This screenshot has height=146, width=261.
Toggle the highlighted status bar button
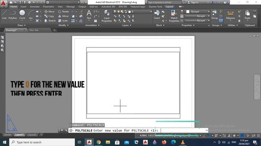pos(242,135)
